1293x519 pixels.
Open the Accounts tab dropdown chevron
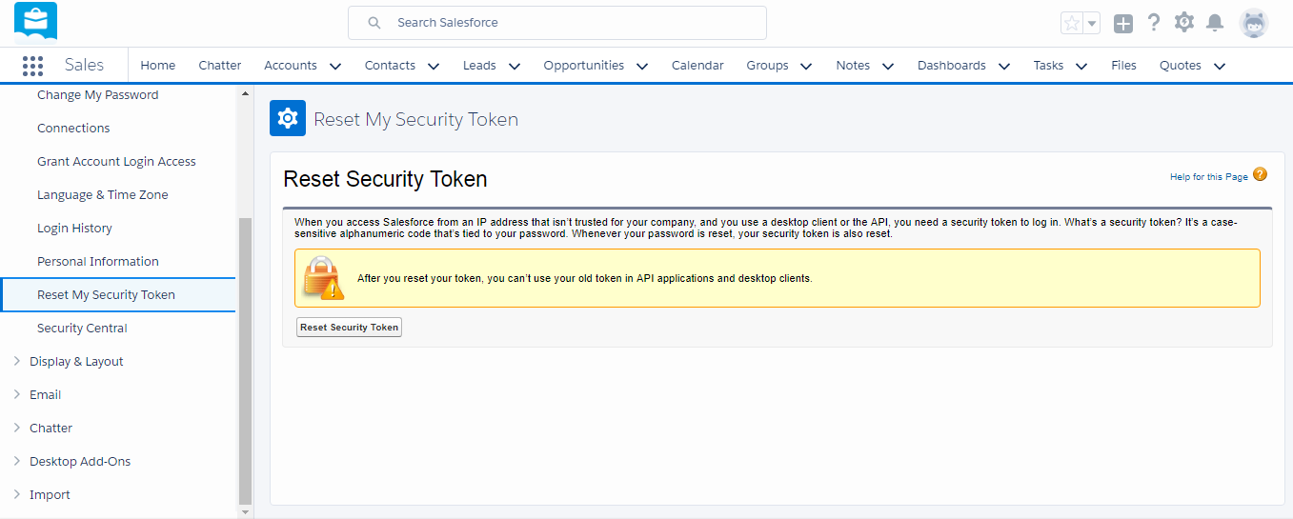pos(334,66)
